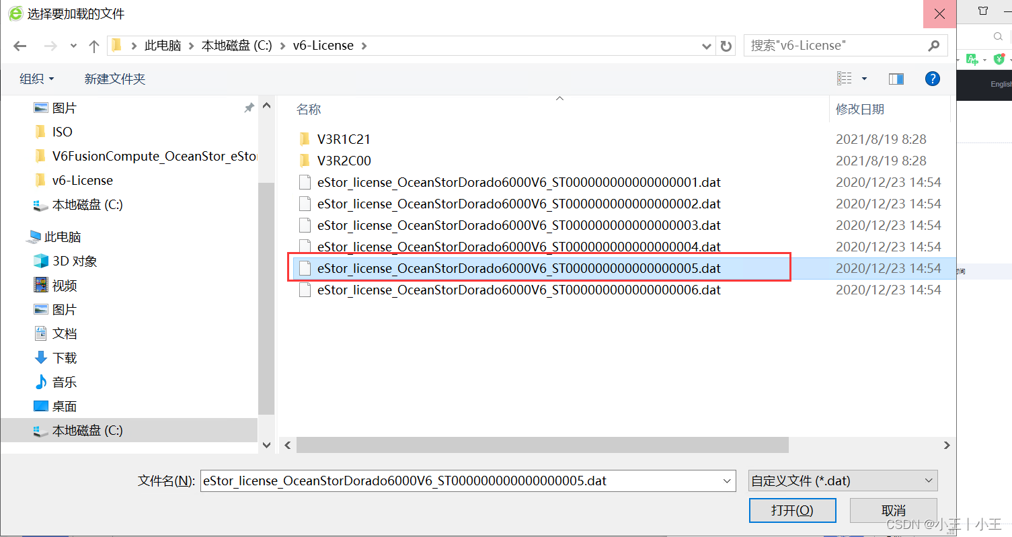
Task: Click date cell 2021/8/19 for V3R1C21
Action: coord(881,139)
